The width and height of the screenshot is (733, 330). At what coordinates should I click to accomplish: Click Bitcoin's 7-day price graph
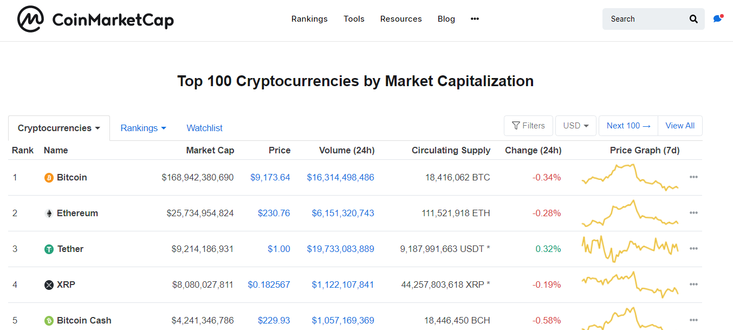630,177
